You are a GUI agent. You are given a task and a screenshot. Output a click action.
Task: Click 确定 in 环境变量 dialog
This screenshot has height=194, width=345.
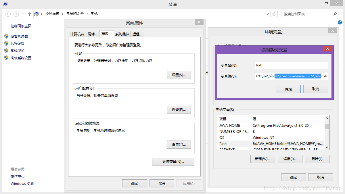[294, 177]
